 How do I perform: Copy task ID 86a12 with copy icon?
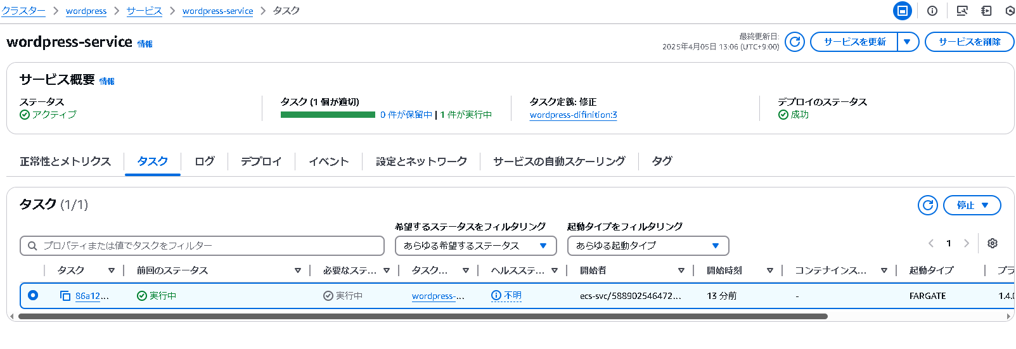point(65,296)
